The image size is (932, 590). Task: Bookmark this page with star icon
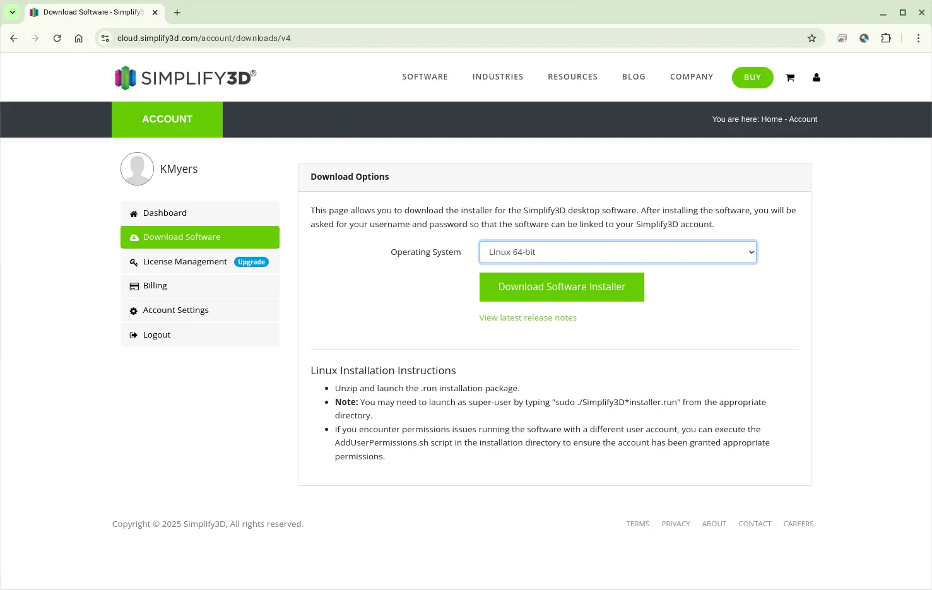tap(811, 38)
